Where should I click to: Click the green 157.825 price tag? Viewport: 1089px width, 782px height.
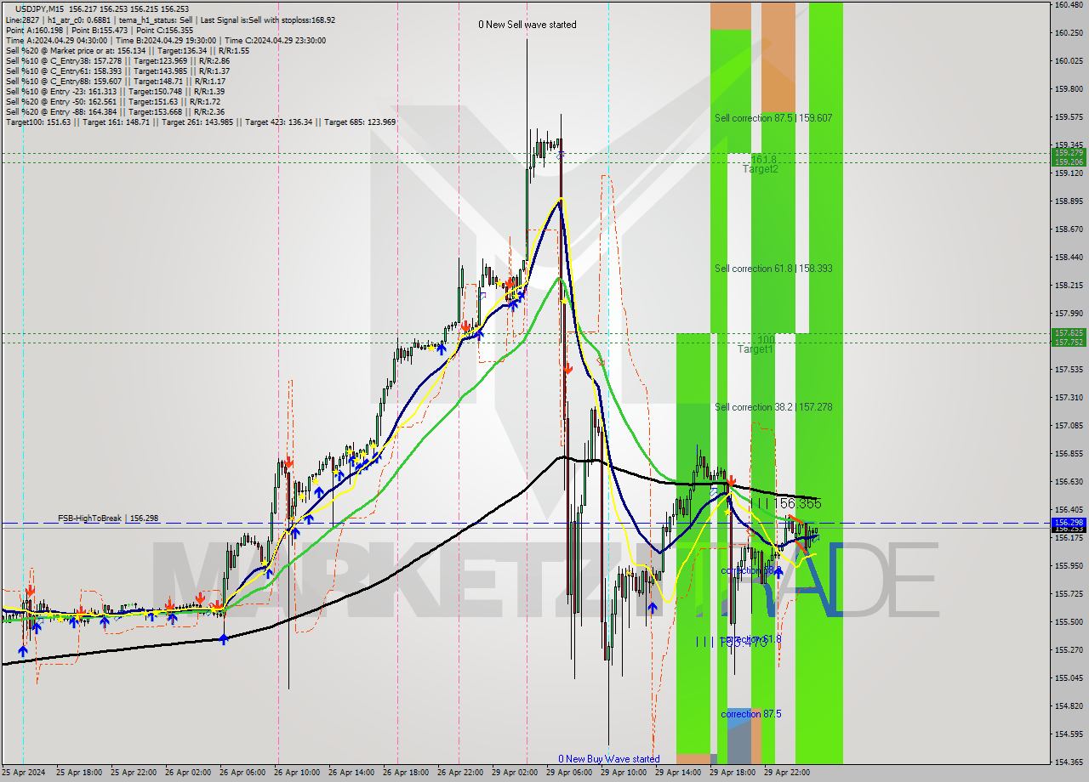click(x=1069, y=333)
